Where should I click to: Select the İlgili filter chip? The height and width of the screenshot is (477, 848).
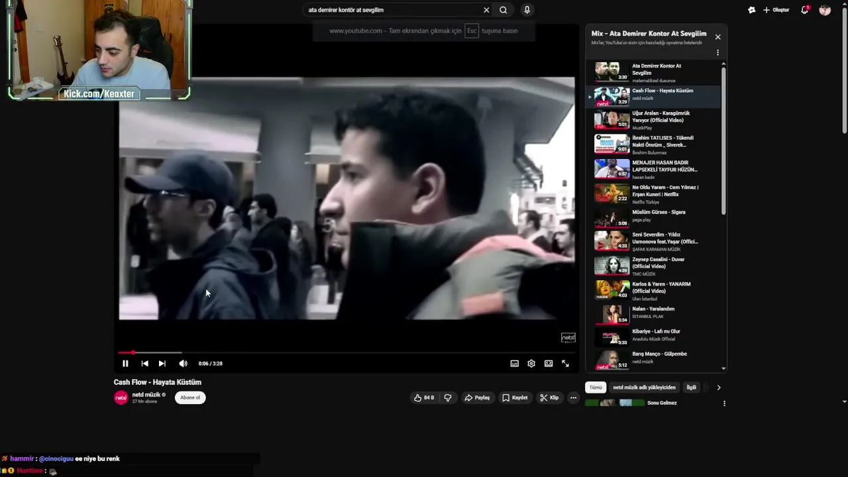[691, 388]
